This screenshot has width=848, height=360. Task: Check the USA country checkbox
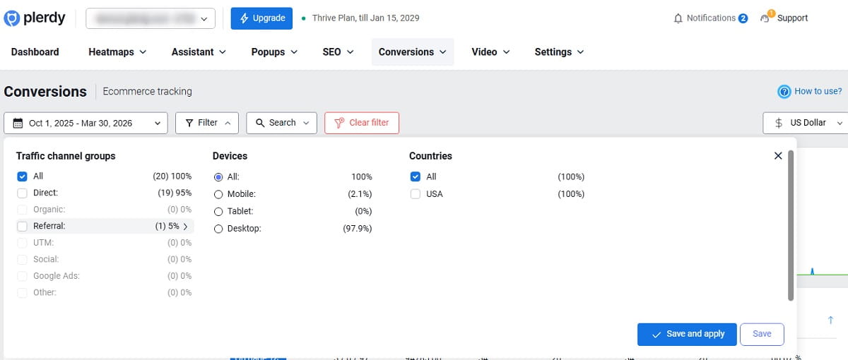coord(416,193)
